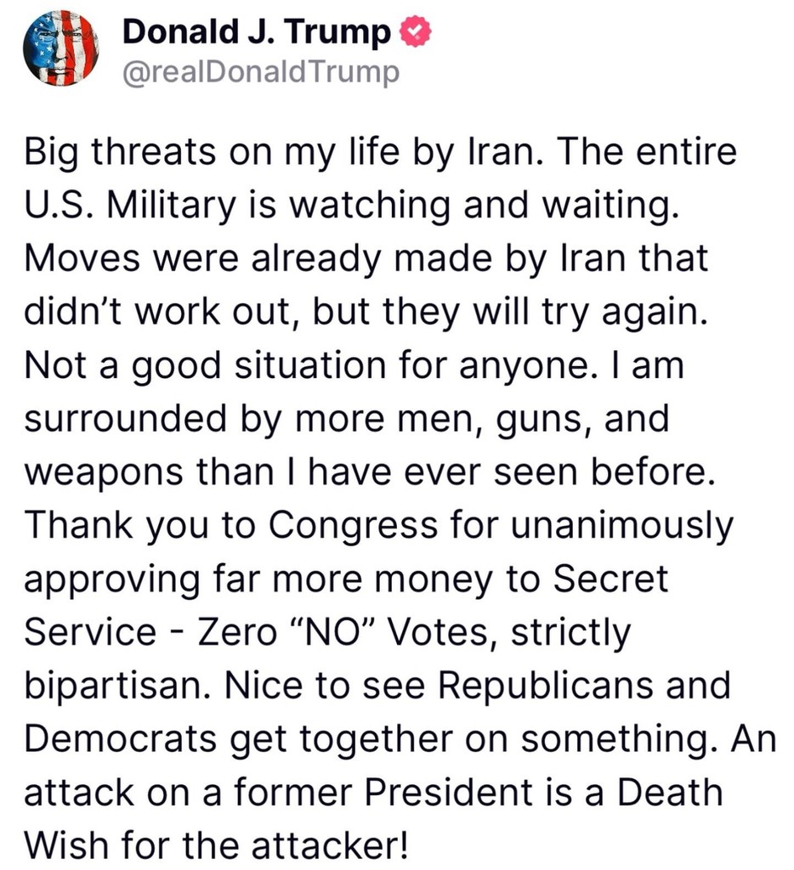The image size is (794, 870).
Task: Click the @realDonaldTrump handle
Action: pyautogui.click(x=261, y=73)
